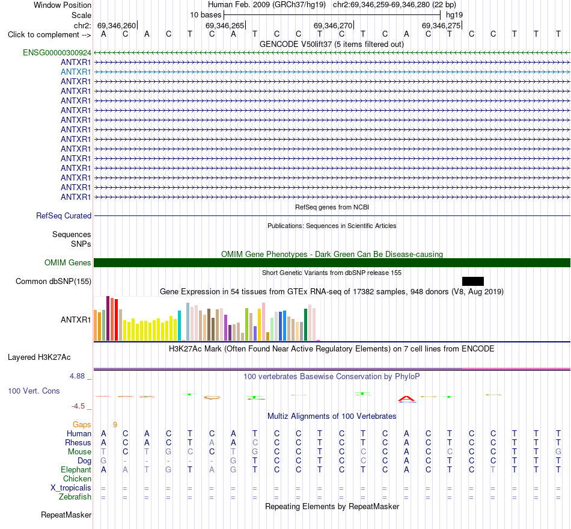Select the Chicken alignment row label
The height and width of the screenshot is (529, 571).
click(x=77, y=478)
